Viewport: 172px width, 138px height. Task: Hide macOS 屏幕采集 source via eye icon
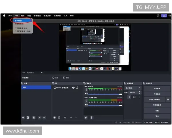click(73, 88)
